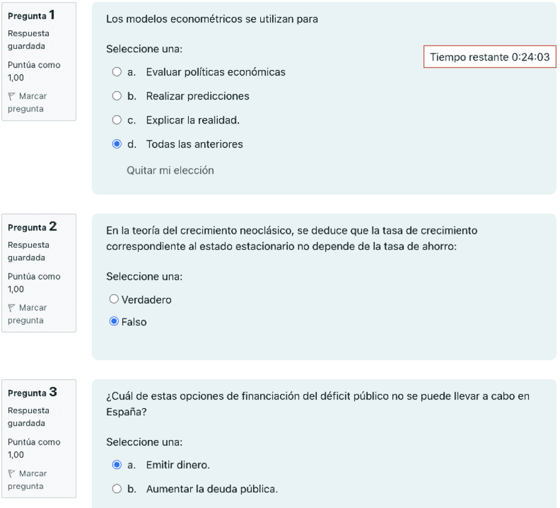Image resolution: width=560 pixels, height=508 pixels.
Task: Choose a. Emitir dinero option
Action: click(x=117, y=465)
